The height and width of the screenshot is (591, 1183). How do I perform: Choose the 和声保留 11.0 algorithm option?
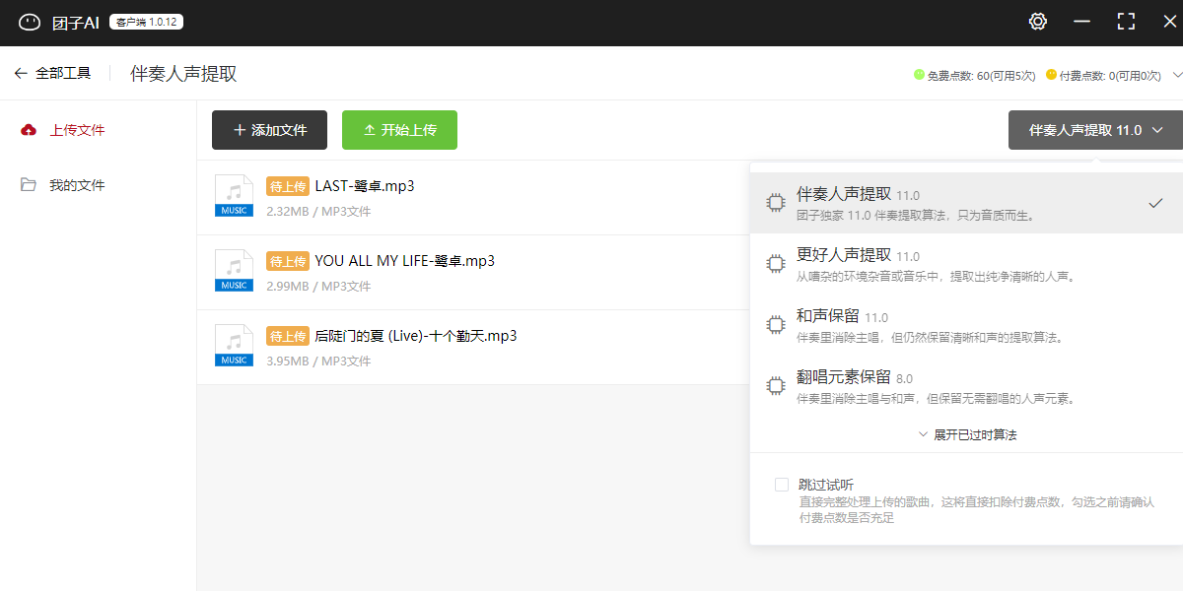(966, 325)
